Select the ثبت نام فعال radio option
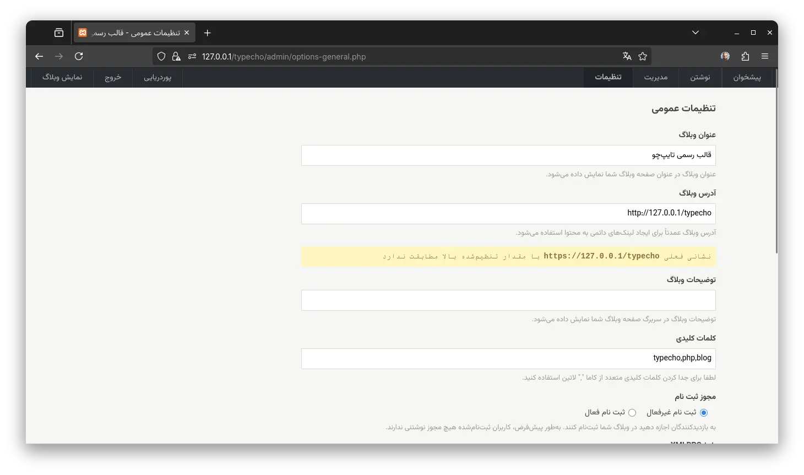This screenshot has height=475, width=804. (632, 413)
